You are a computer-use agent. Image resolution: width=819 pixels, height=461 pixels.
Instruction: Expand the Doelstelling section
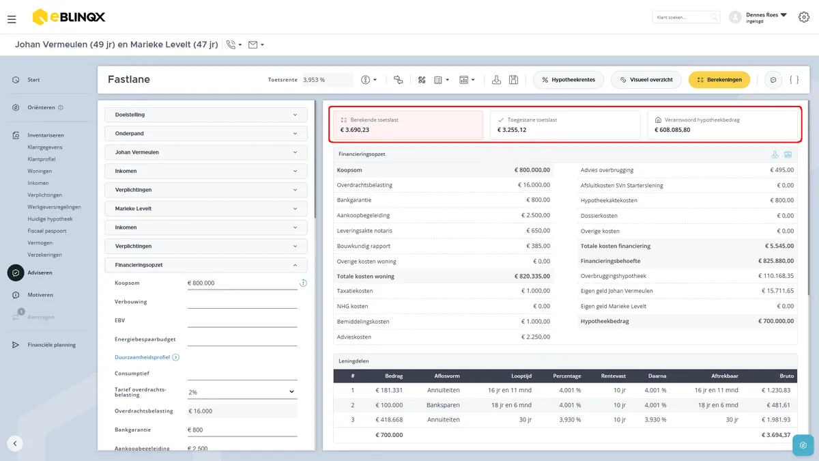[x=206, y=115]
